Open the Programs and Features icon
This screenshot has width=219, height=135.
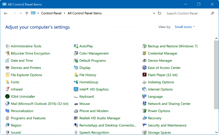pyautogui.click(x=8, y=118)
